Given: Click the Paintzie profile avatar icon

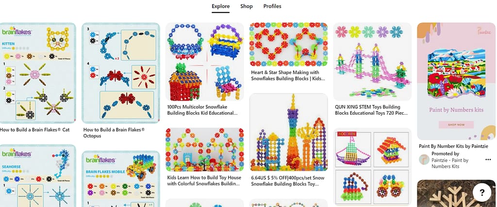Looking at the screenshot, I should (x=424, y=160).
